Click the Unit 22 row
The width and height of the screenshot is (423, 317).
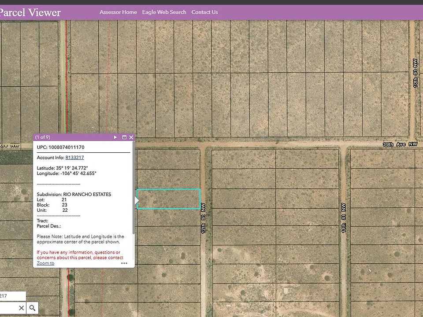pos(52,210)
